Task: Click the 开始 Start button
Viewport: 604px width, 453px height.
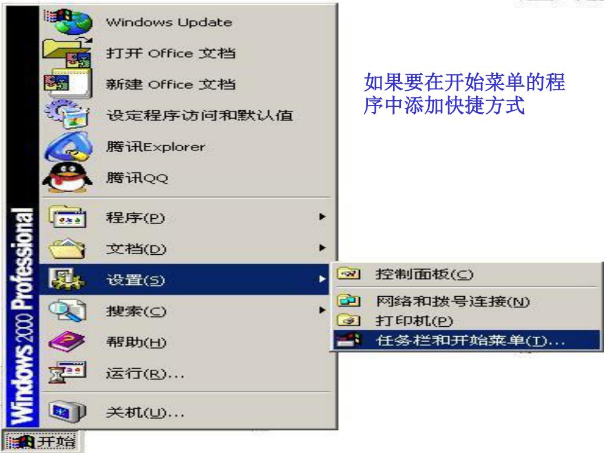Action: pos(42,441)
